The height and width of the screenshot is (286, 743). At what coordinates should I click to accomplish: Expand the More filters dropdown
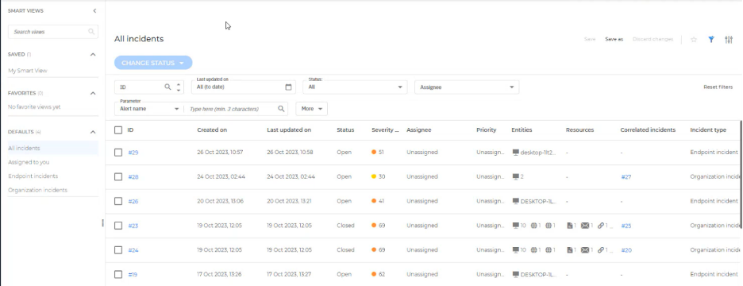point(311,109)
